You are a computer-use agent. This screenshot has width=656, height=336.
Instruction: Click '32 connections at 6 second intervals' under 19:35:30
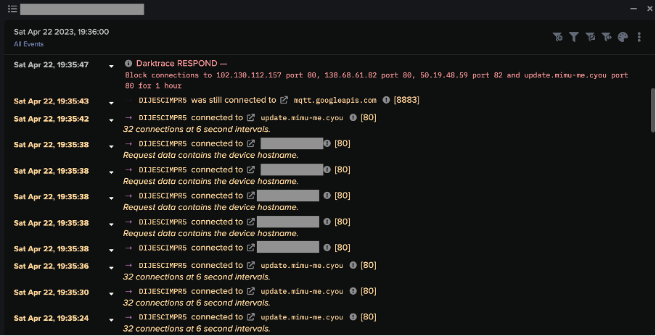coord(197,303)
